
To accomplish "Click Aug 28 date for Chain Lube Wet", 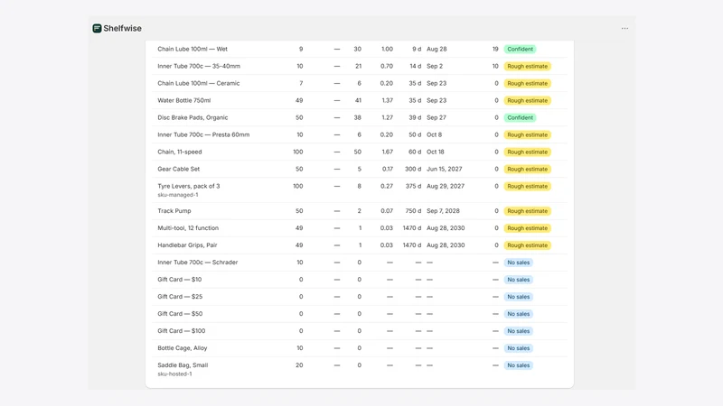I will (437, 49).
